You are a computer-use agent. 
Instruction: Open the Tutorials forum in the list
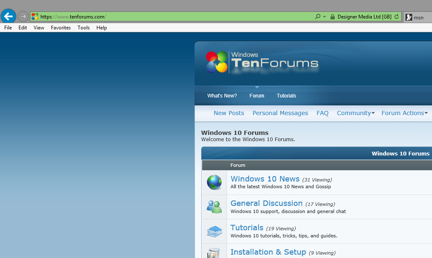point(247,228)
